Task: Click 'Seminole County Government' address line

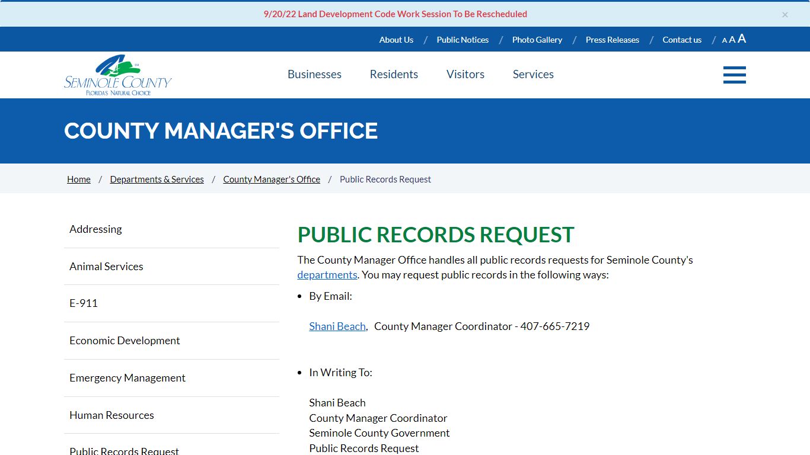Action: coord(380,433)
